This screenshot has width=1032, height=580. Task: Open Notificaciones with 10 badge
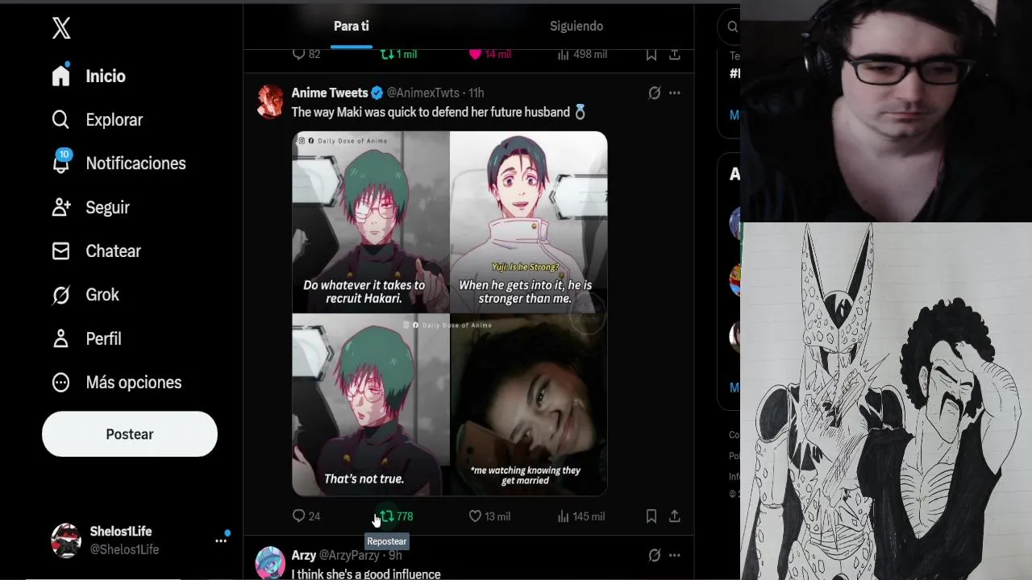tap(119, 163)
